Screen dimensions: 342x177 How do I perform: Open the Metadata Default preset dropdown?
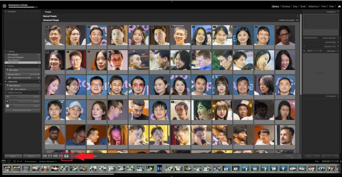click(314, 51)
